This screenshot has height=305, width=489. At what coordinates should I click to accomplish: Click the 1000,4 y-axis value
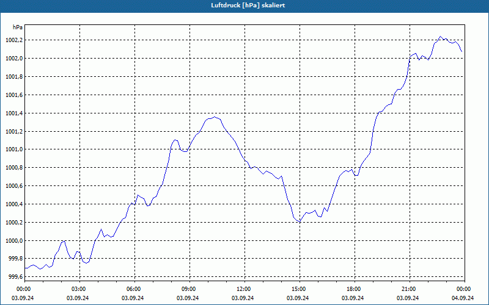14,204
